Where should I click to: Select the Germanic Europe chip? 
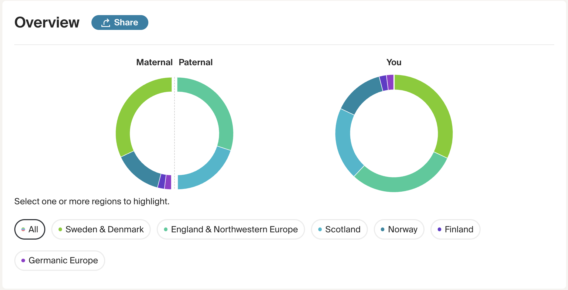(x=60, y=260)
